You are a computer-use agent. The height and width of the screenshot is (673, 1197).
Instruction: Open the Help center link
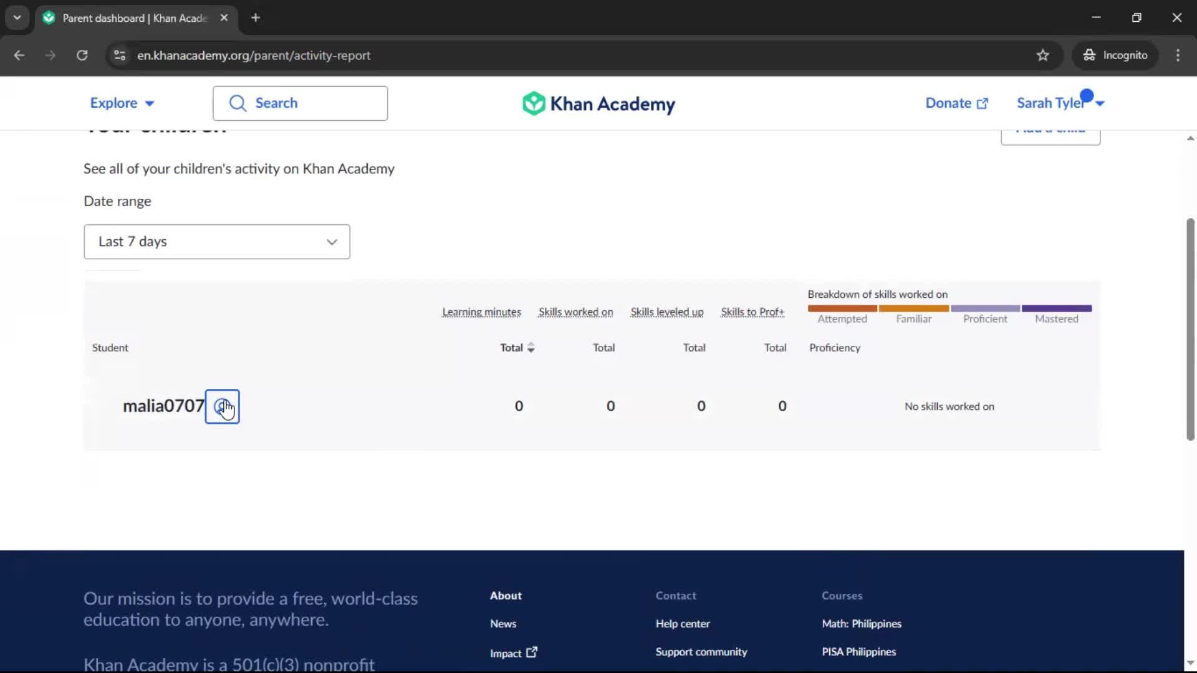click(x=682, y=624)
